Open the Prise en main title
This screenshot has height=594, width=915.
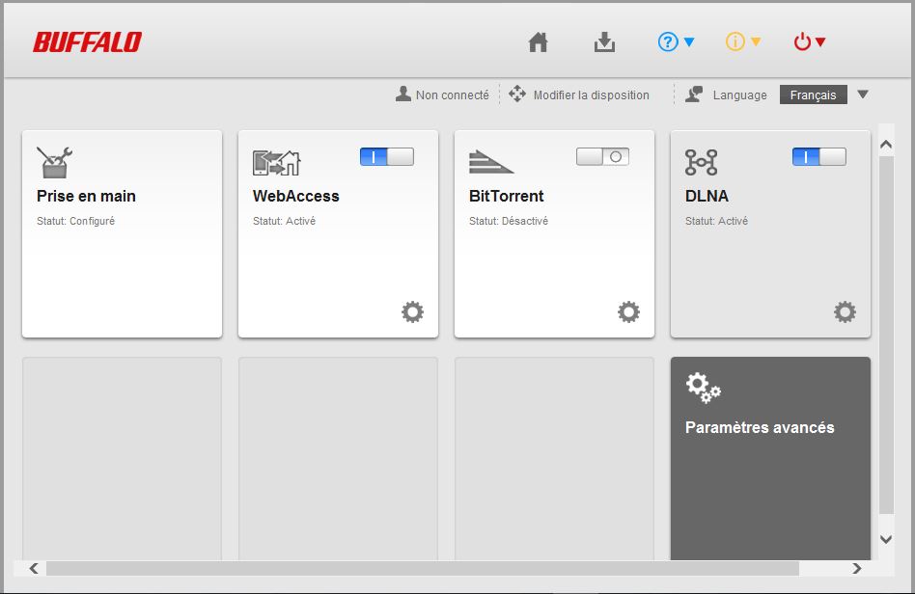tap(86, 196)
